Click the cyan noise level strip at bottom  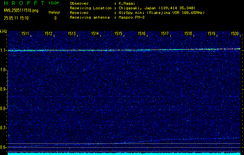tap(124, 154)
